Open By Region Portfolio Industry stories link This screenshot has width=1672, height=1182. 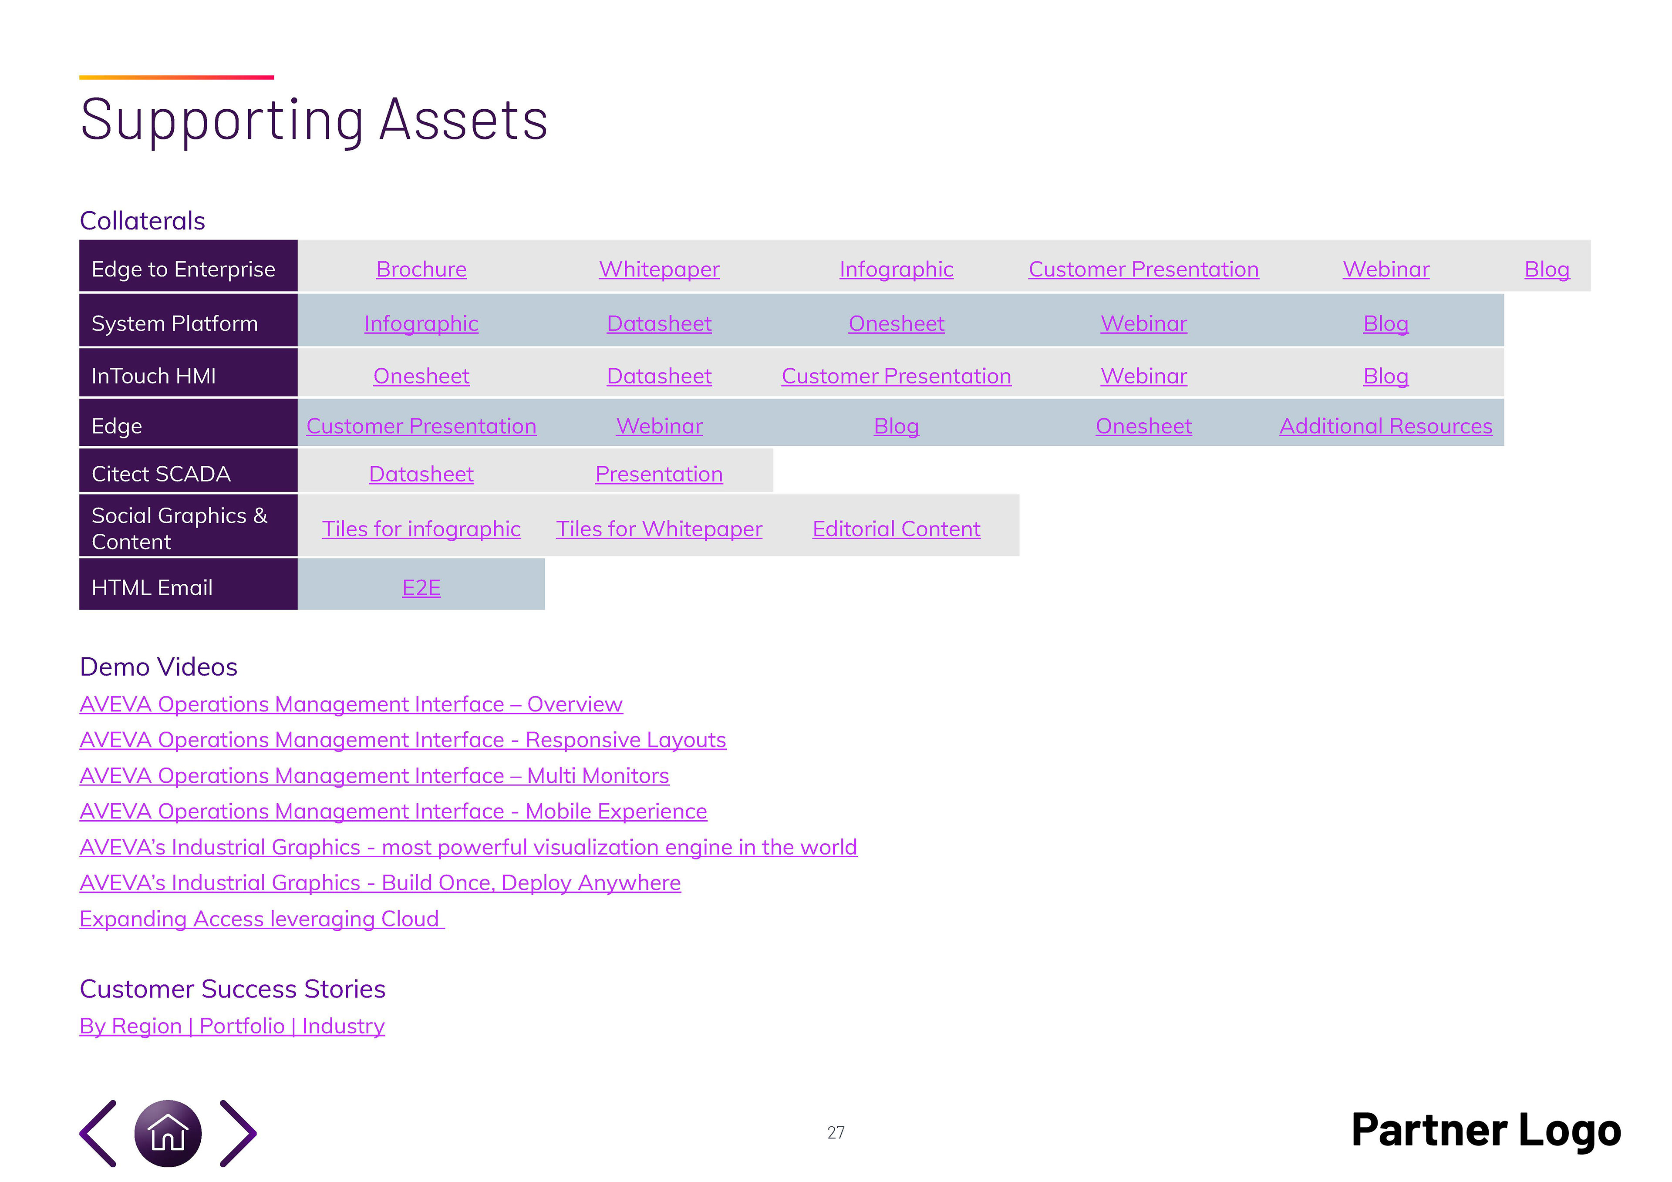coord(233,1026)
